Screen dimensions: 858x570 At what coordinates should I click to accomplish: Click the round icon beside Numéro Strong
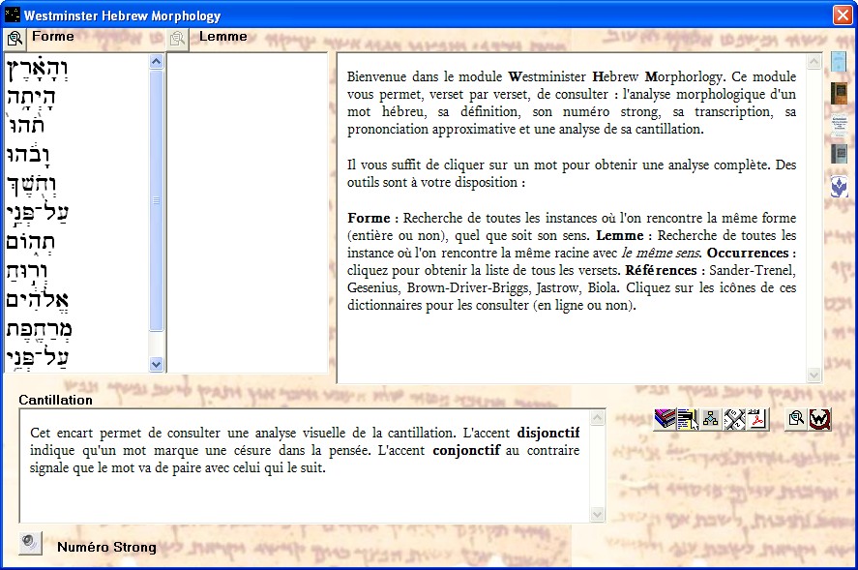pos(30,543)
